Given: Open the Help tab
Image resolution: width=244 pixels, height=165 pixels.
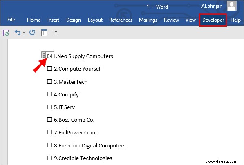Looking at the screenshot, I should 235,20.
